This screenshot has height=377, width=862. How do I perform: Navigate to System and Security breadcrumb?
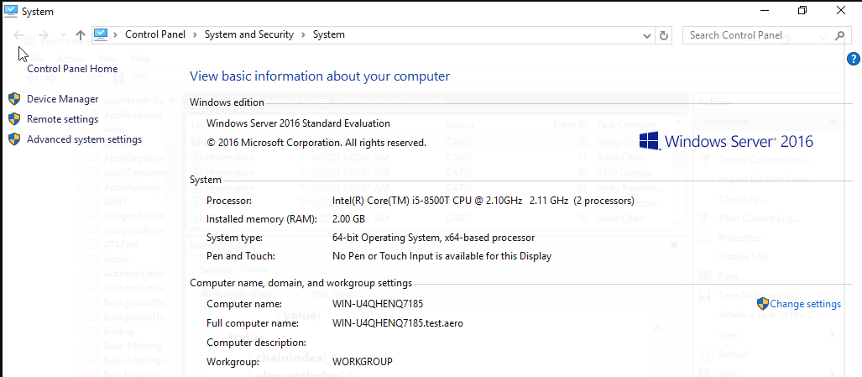[249, 35]
